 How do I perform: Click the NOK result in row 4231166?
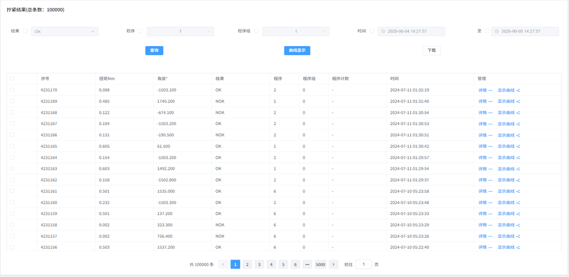point(220,135)
